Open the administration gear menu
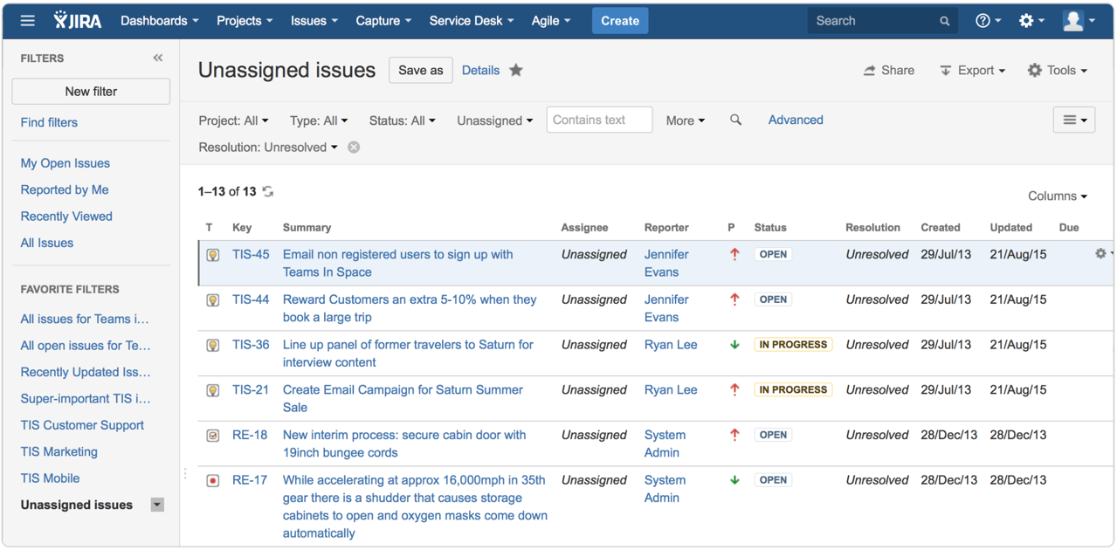1117x550 pixels. pos(1031,21)
